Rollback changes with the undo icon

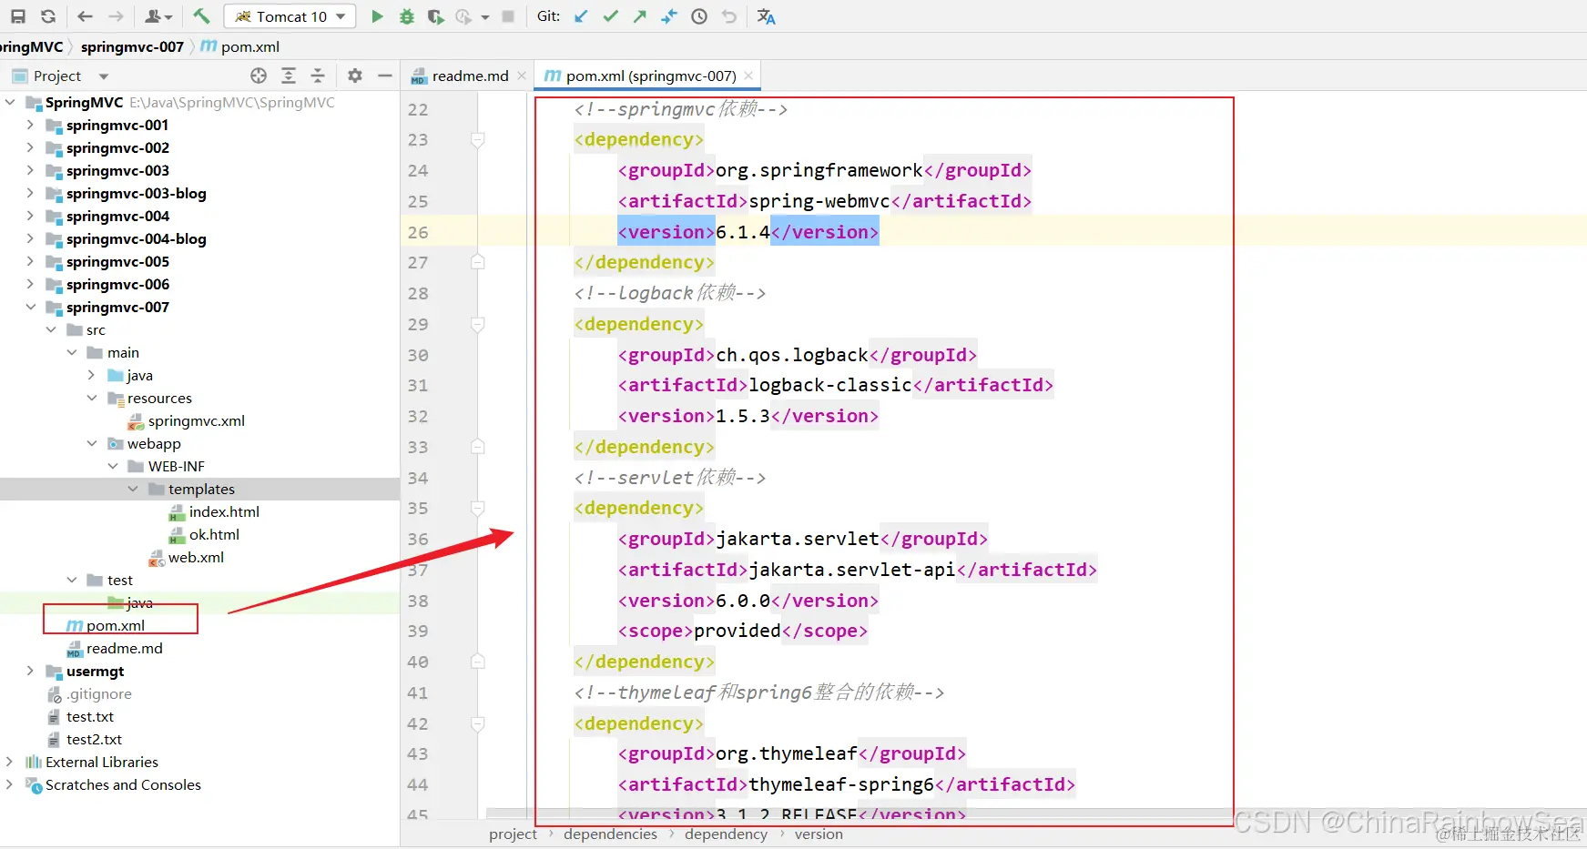(729, 16)
